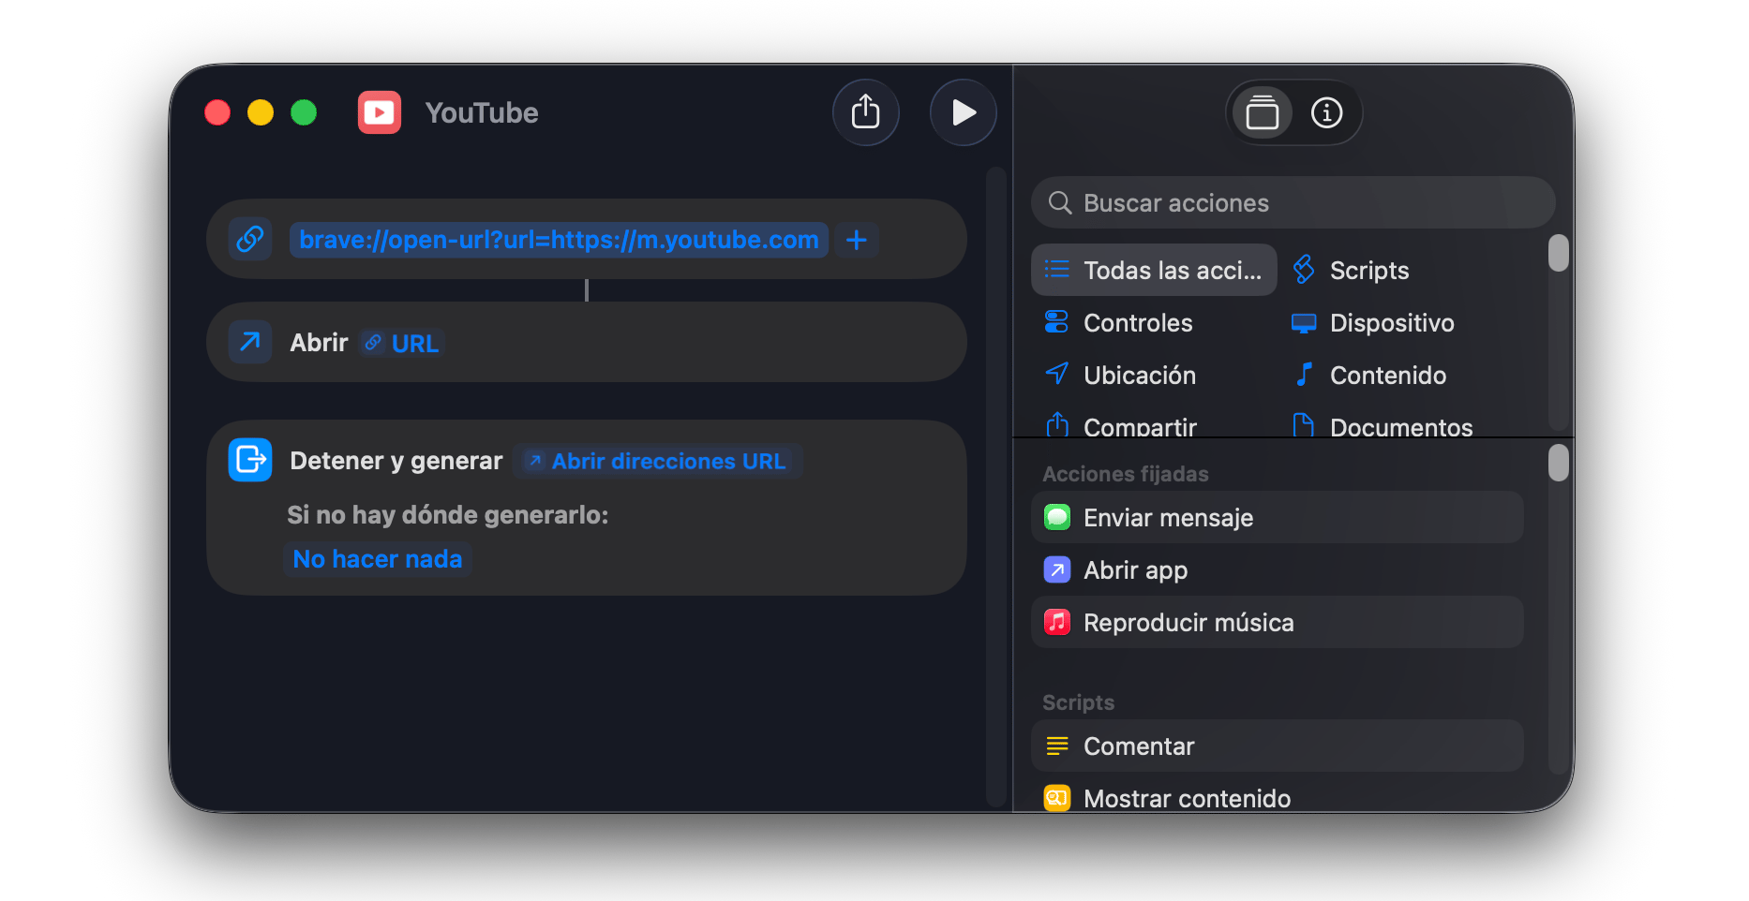Click the search magnifier icon
Viewport: 1749px width, 901px height.
1060,203
